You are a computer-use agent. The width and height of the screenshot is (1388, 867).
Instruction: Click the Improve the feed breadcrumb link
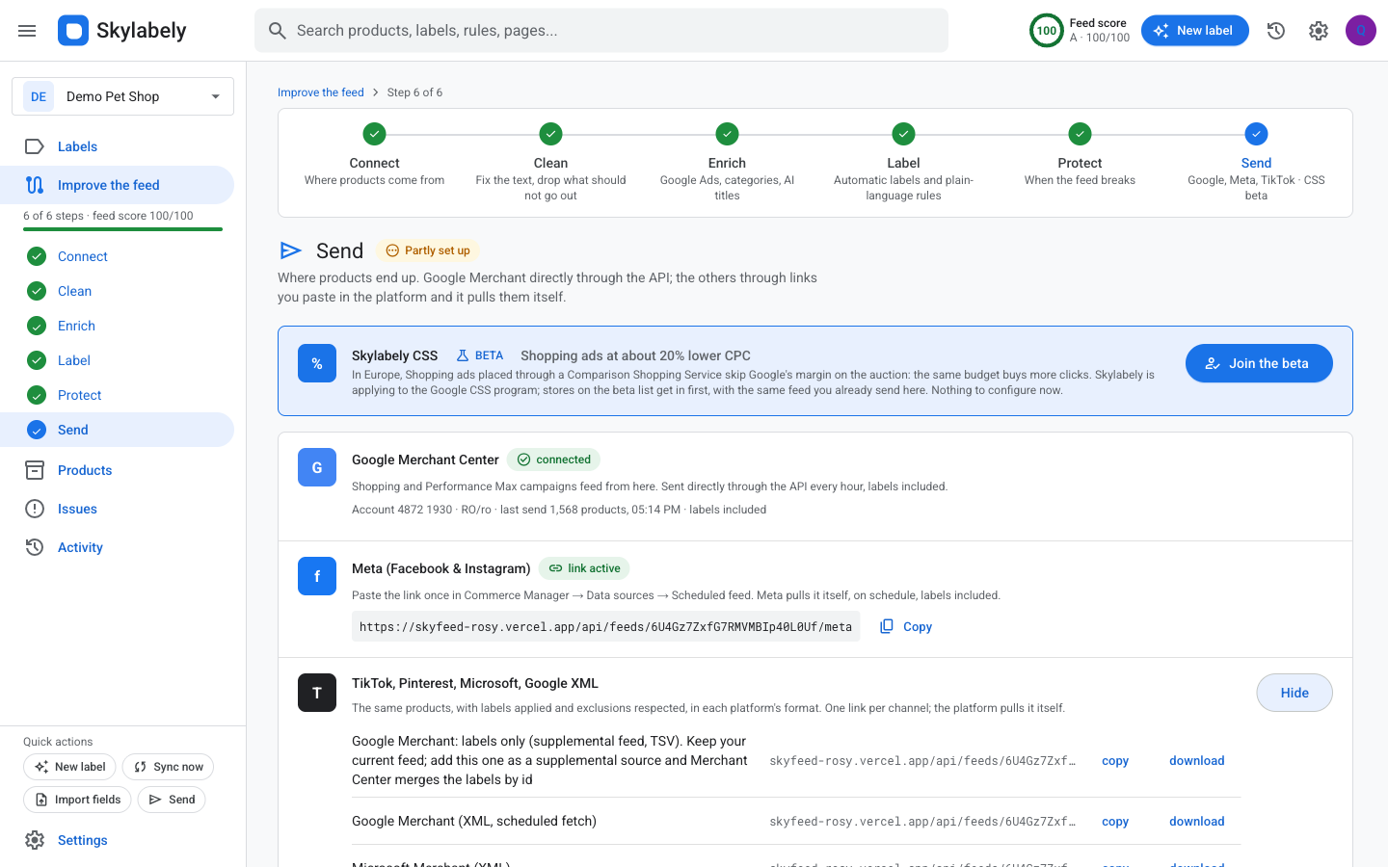coord(321,92)
